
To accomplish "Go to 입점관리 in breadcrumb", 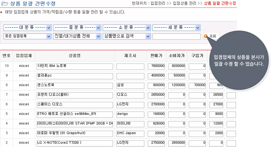I will coord(158,3).
